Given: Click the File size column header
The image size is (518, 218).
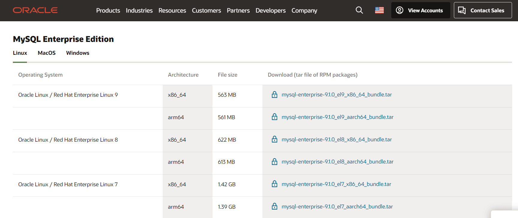Looking at the screenshot, I should [x=227, y=75].
